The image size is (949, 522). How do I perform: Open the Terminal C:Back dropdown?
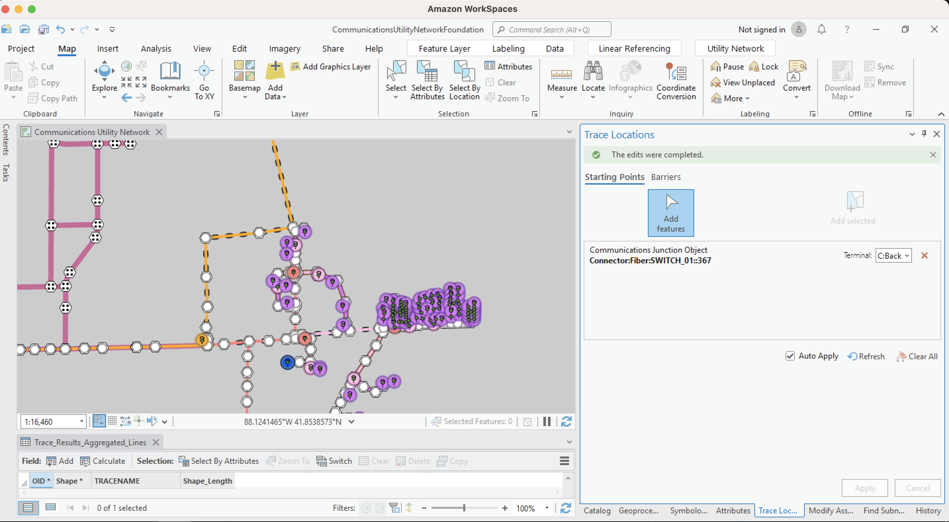[893, 256]
